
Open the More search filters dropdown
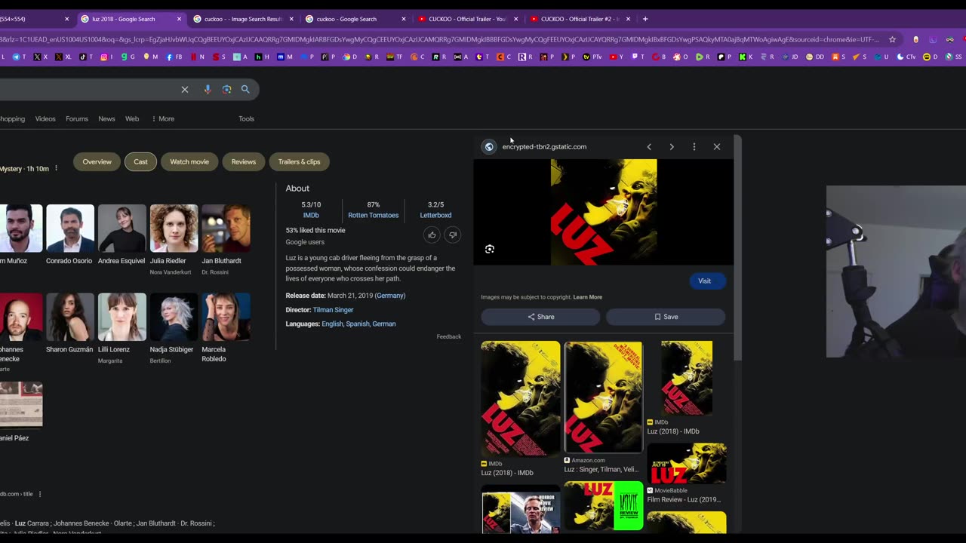163,118
